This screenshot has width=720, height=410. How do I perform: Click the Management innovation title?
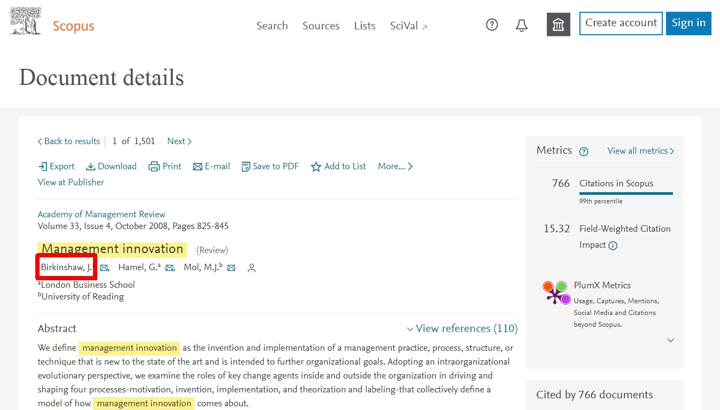pos(112,249)
